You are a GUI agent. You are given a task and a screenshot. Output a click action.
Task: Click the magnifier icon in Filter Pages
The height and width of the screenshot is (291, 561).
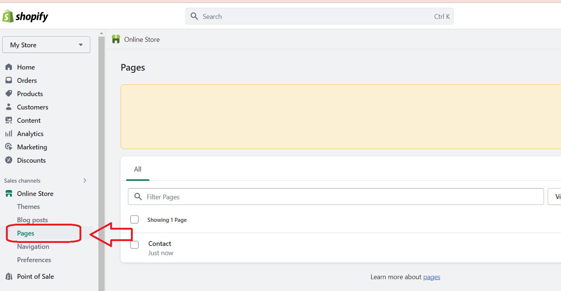(138, 196)
